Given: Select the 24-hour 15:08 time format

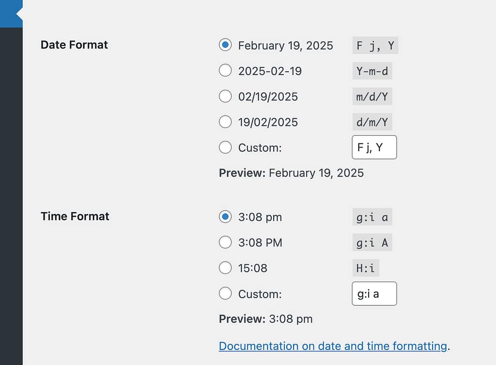Looking at the screenshot, I should click(x=225, y=268).
